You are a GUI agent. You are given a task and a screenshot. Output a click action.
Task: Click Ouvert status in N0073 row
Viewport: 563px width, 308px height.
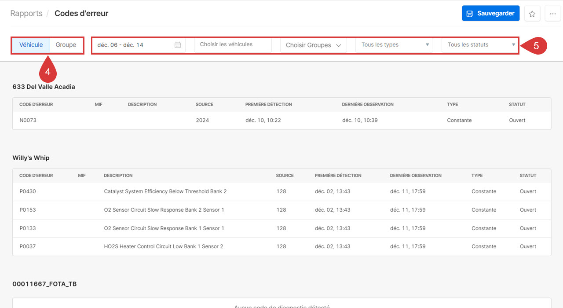tap(517, 120)
